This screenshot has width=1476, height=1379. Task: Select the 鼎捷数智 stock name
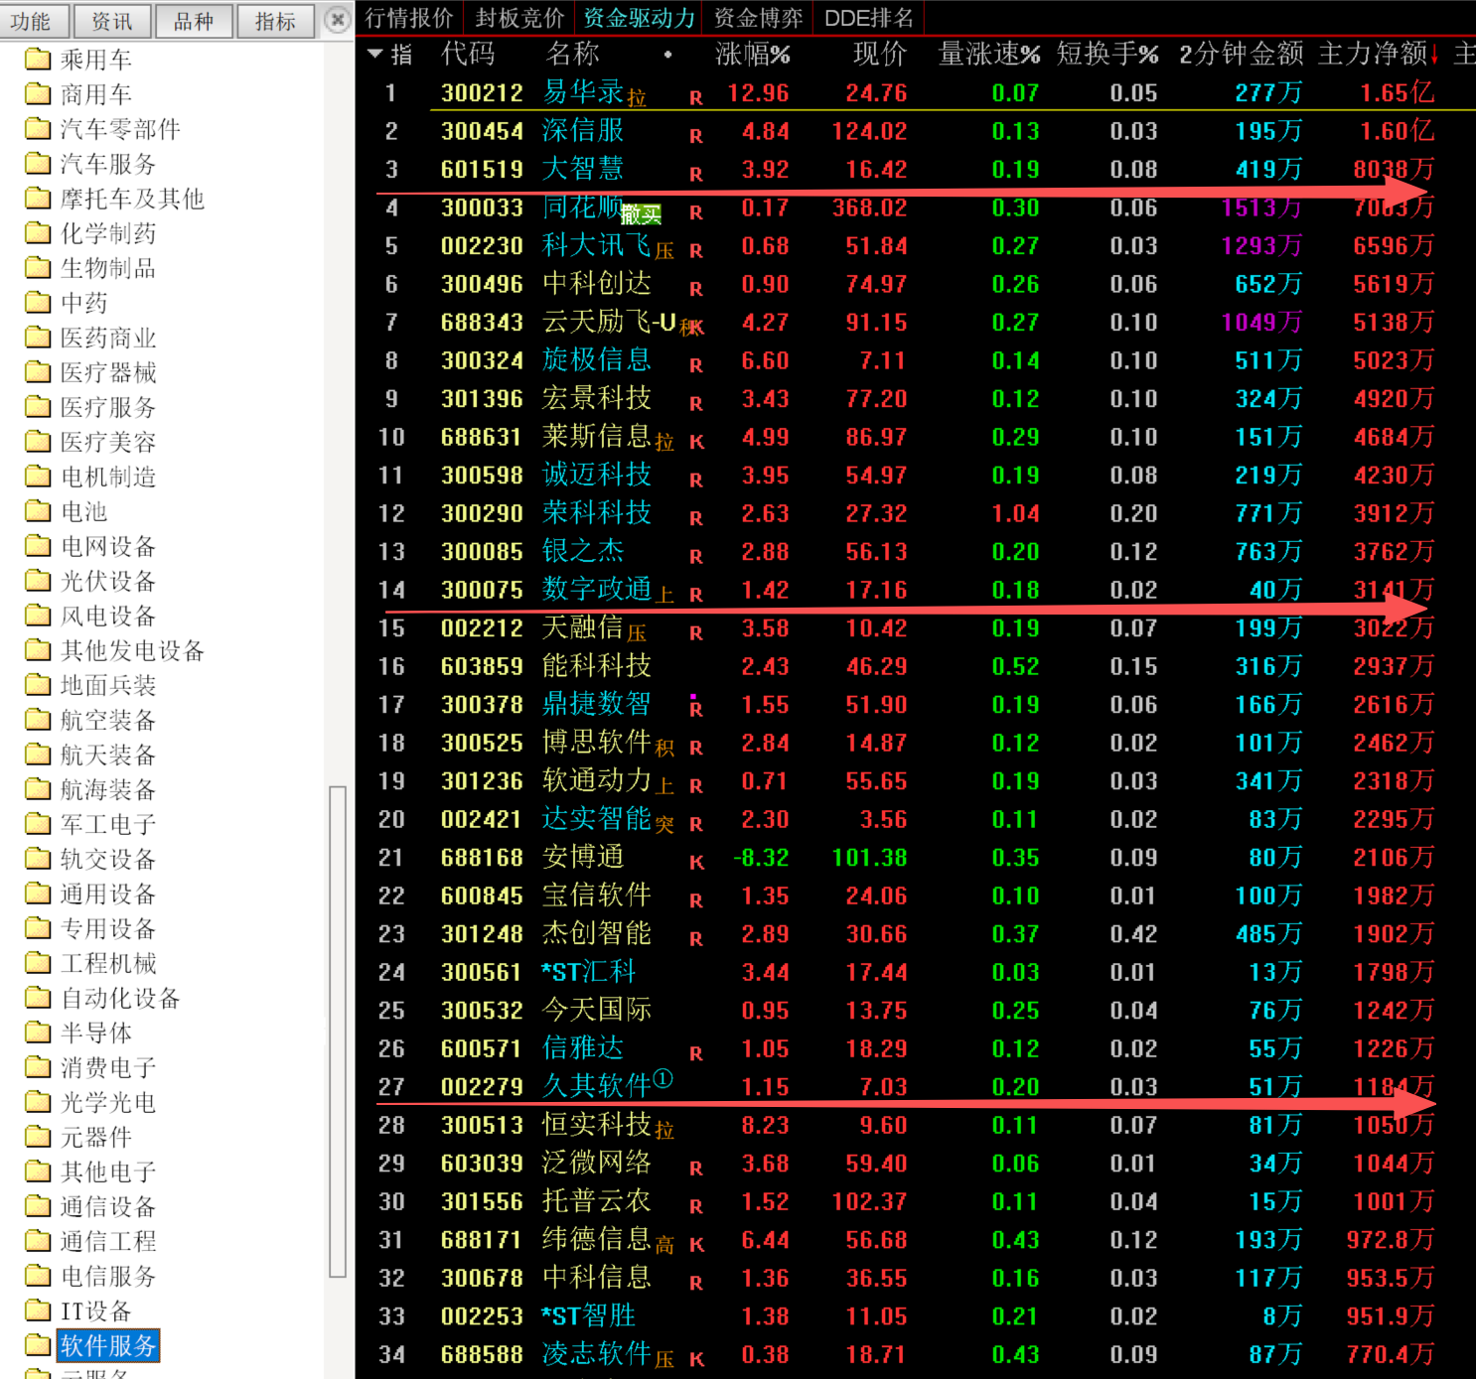pos(597,705)
